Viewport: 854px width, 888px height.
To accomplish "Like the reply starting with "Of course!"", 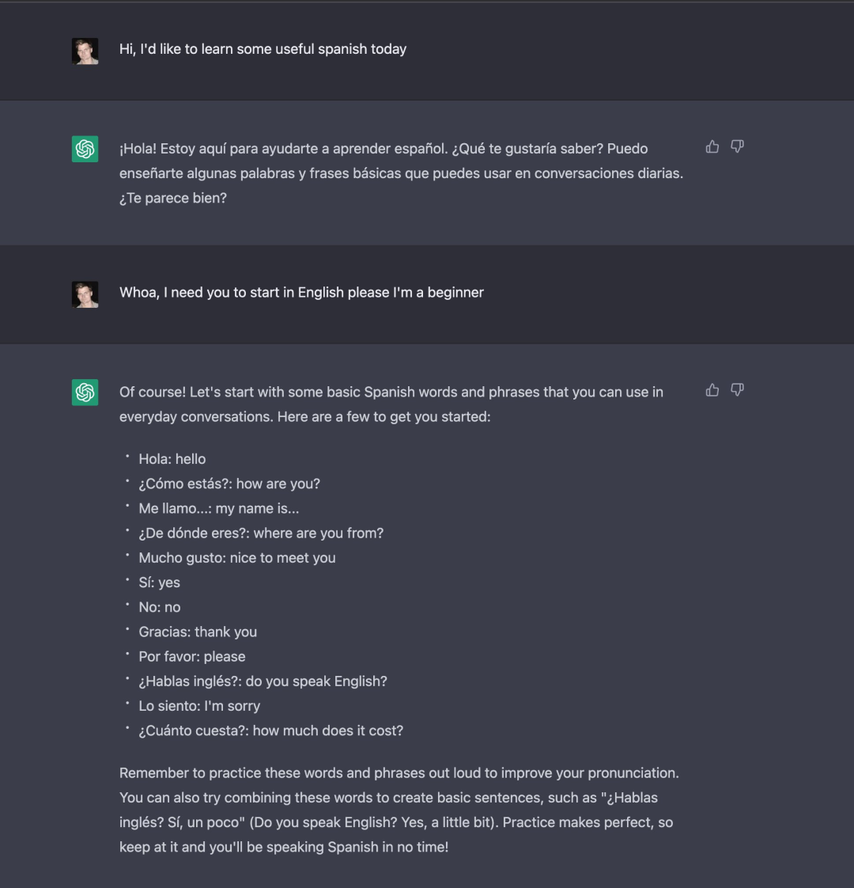I will coord(712,390).
